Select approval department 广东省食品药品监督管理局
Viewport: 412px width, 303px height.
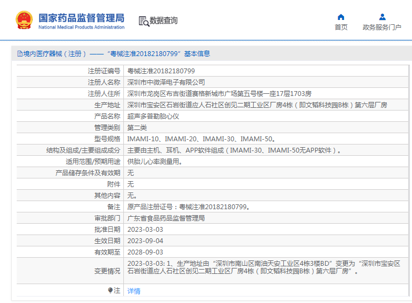pyautogui.click(x=166, y=218)
